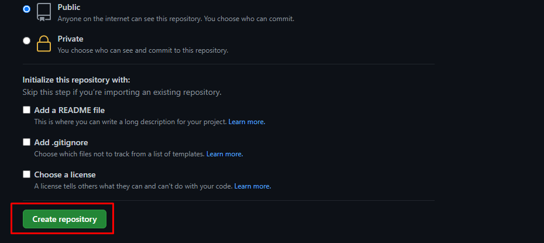544x243 pixels.
Task: Click the Add a README file label
Action: tap(70, 111)
